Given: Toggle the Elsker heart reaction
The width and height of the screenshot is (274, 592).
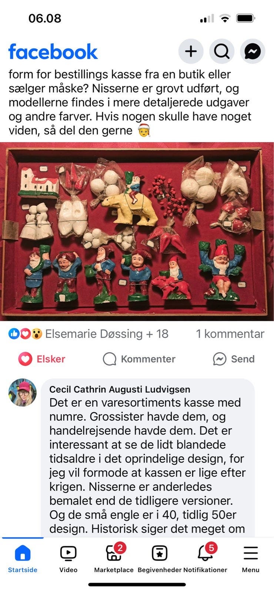Looking at the screenshot, I should pyautogui.click(x=42, y=359).
